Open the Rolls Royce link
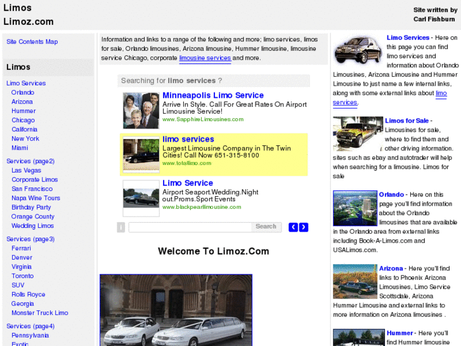The image size is (461, 346). click(29, 295)
